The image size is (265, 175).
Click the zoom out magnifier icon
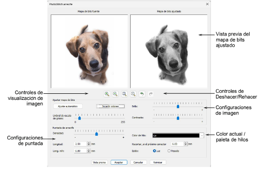115,94
